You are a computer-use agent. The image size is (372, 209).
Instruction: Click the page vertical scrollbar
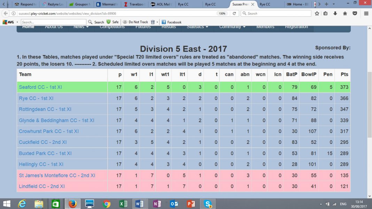369,104
